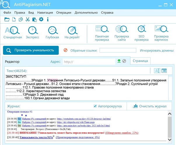Switch to the Редактор tab

12,61
